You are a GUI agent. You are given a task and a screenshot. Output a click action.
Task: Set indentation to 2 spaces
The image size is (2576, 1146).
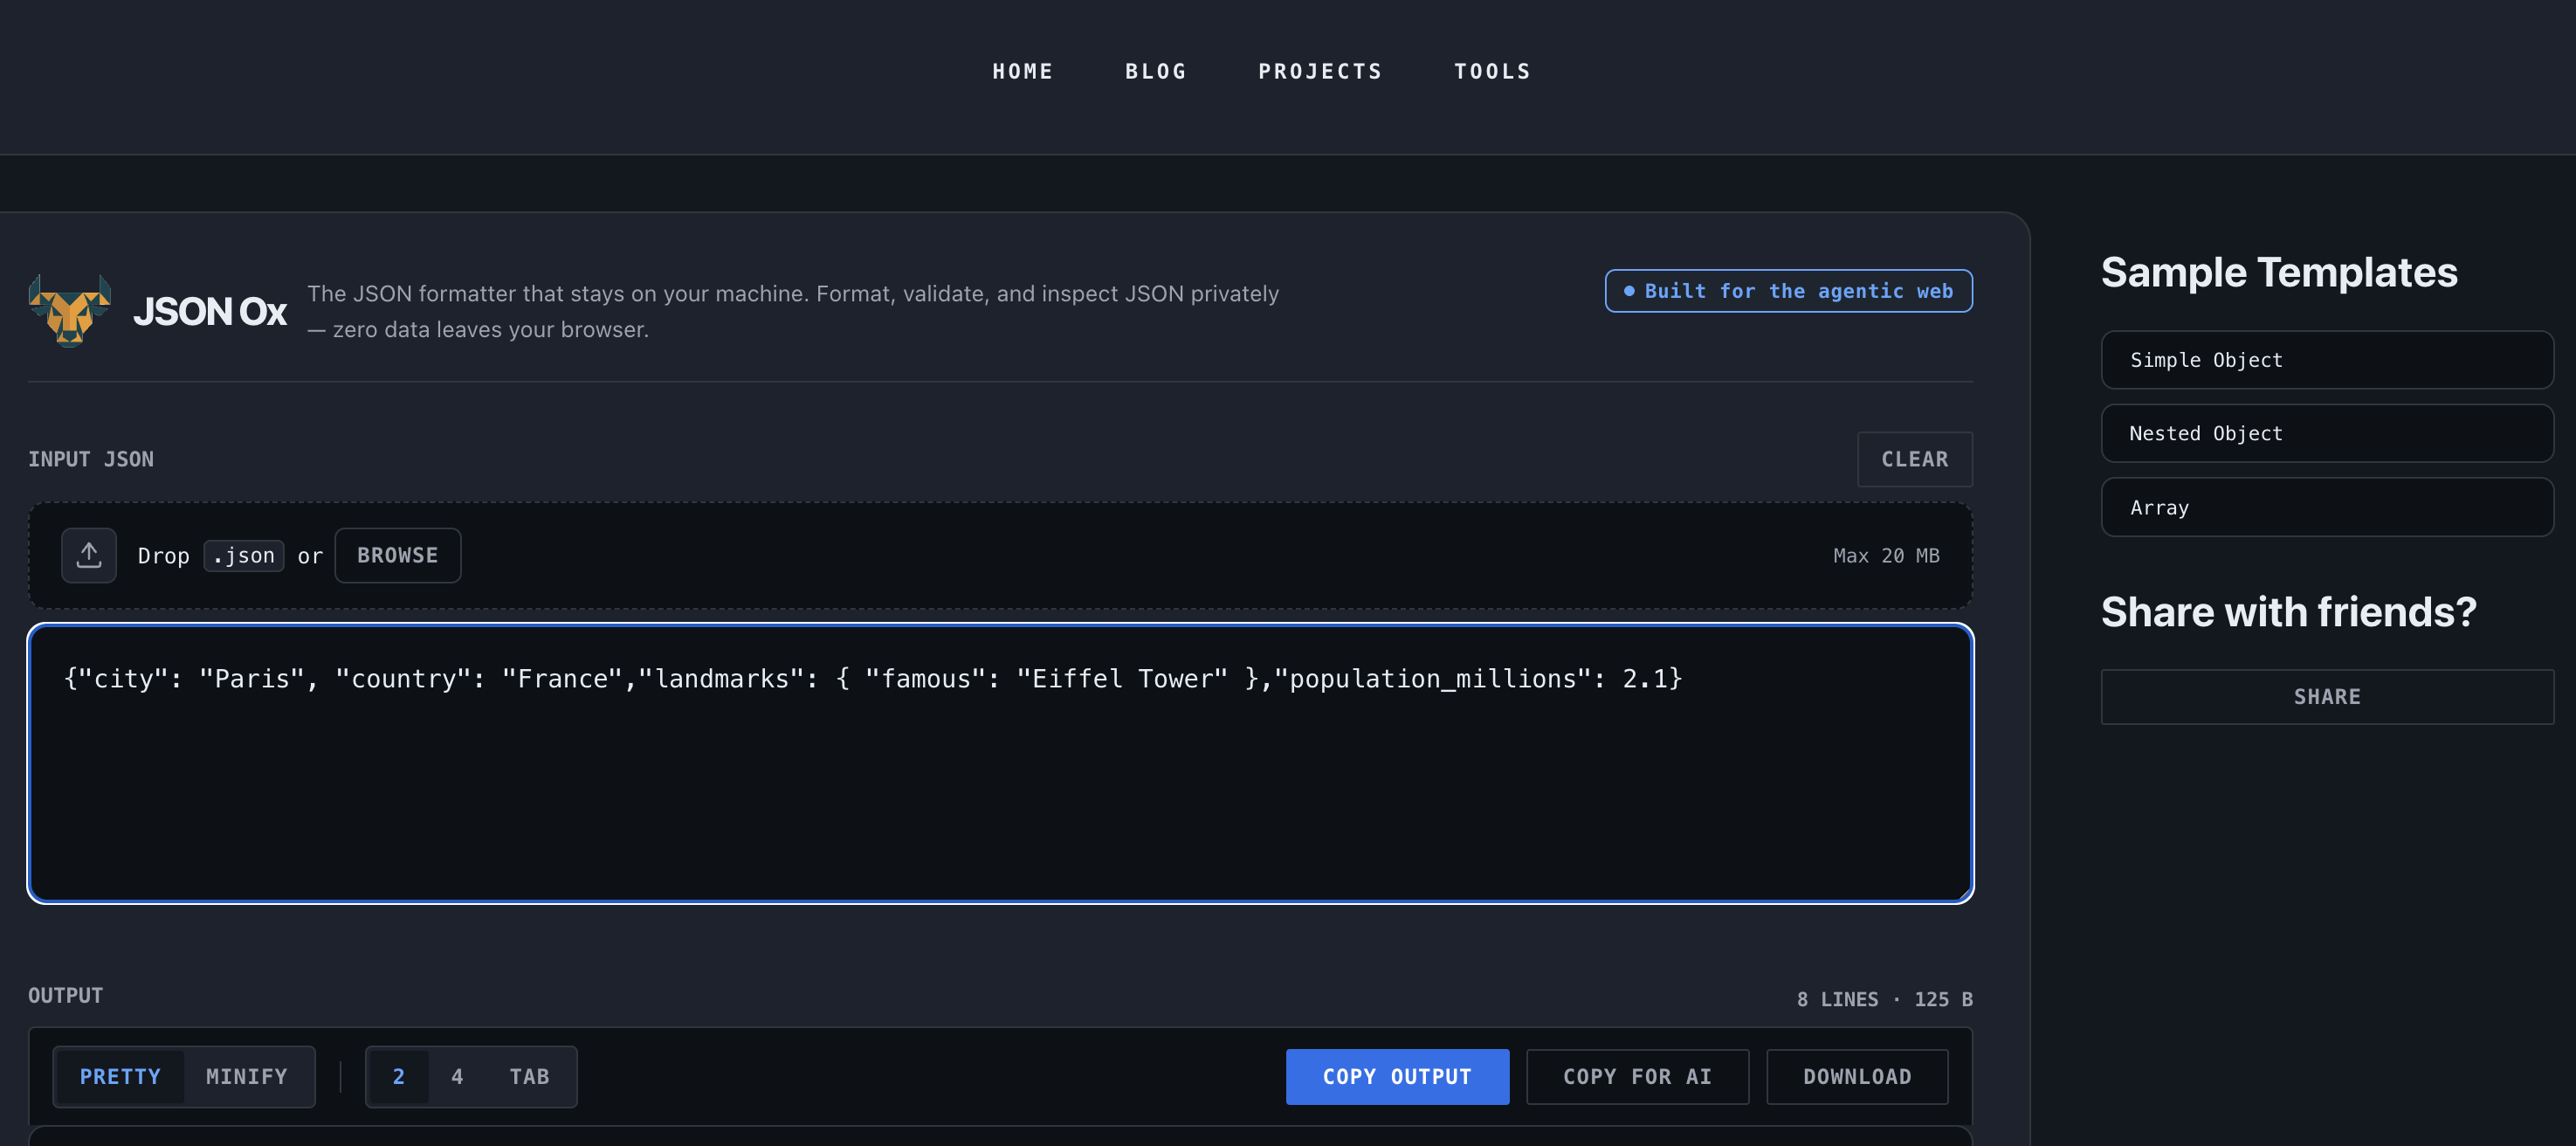pos(399,1077)
